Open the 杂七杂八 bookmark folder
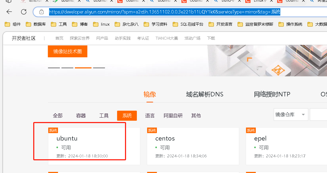The height and width of the screenshot is (173, 327). pyautogui.click(x=127, y=24)
